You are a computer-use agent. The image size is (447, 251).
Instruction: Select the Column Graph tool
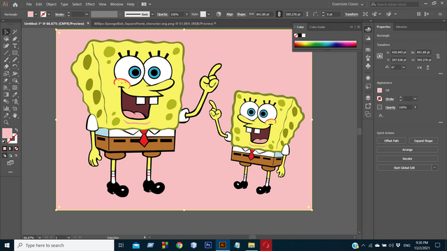pos(6,109)
